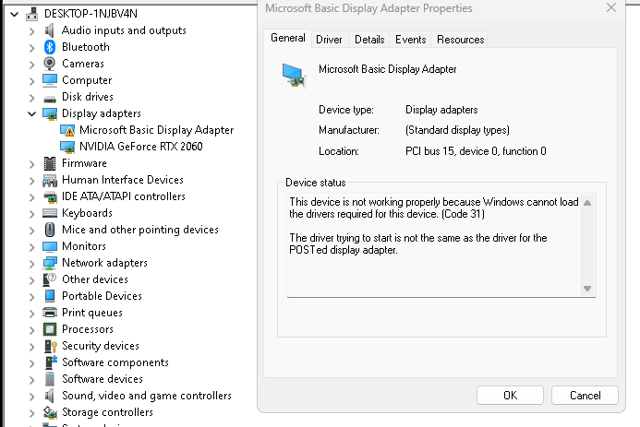Click the display adapter icon in Properties dialog
Image resolution: width=640 pixels, height=427 pixels.
(294, 76)
